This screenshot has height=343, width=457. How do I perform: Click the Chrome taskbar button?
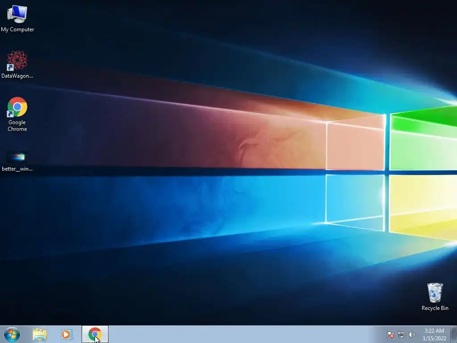(x=95, y=334)
